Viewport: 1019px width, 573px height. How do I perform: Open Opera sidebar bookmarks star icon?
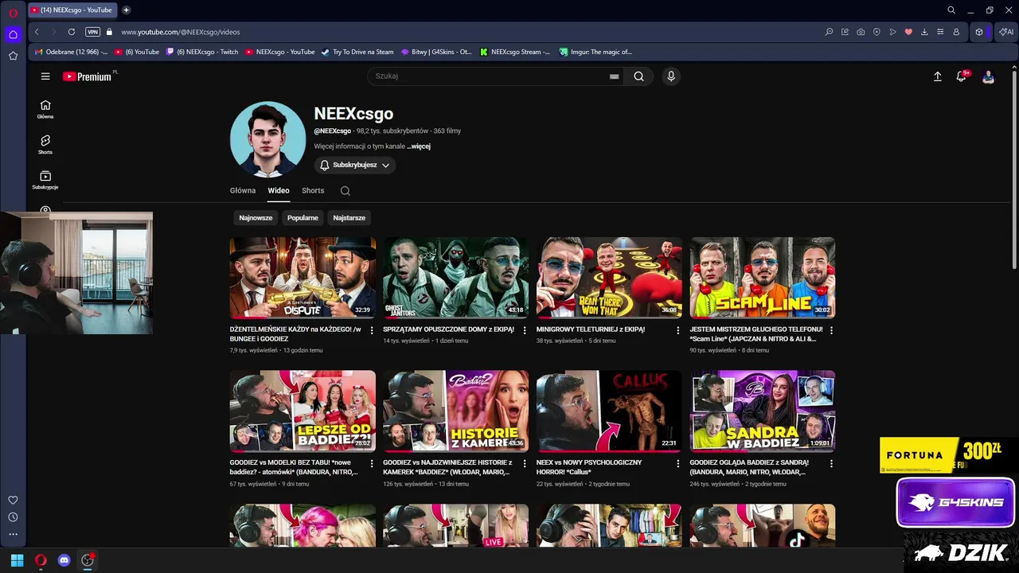point(13,56)
